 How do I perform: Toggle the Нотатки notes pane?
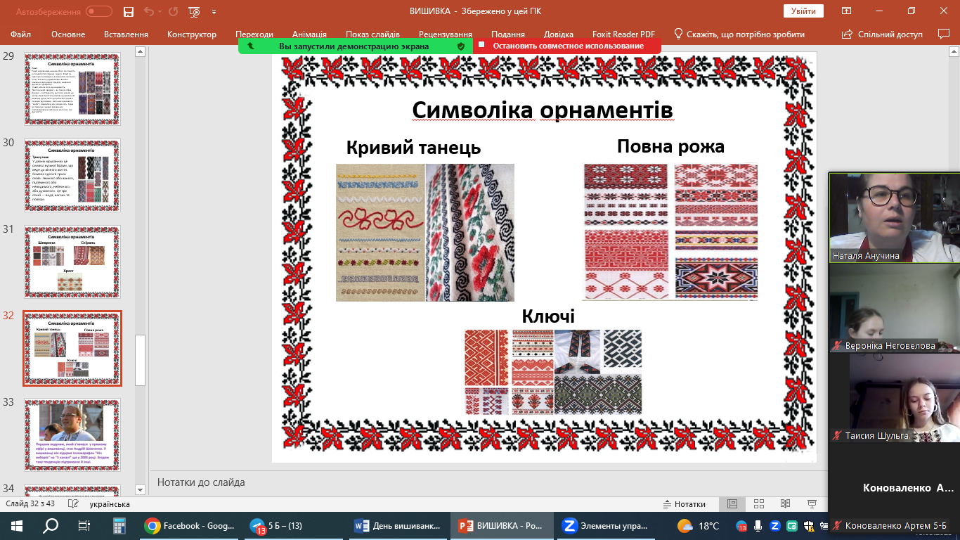684,504
